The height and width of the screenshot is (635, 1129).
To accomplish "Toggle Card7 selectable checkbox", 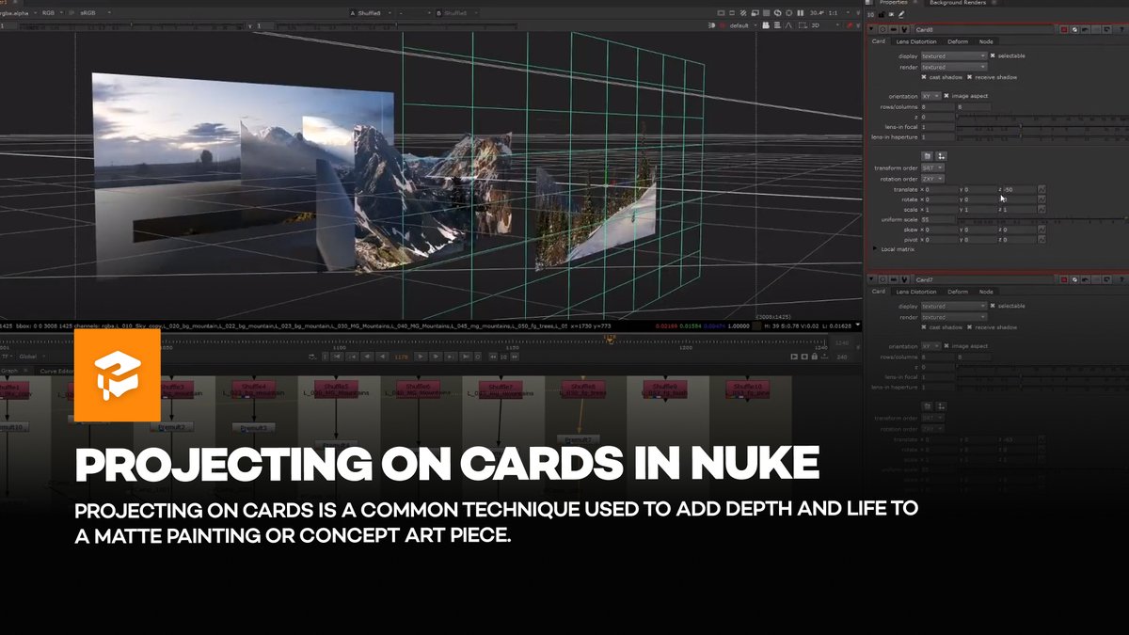I will pos(993,306).
